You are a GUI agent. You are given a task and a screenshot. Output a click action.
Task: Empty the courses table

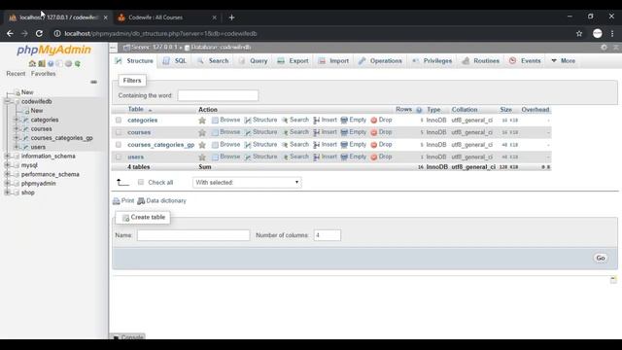point(354,132)
